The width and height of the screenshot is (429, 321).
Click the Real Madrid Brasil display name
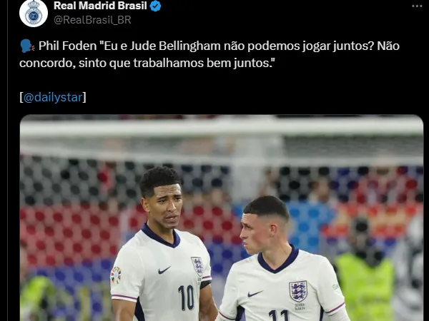click(x=100, y=6)
